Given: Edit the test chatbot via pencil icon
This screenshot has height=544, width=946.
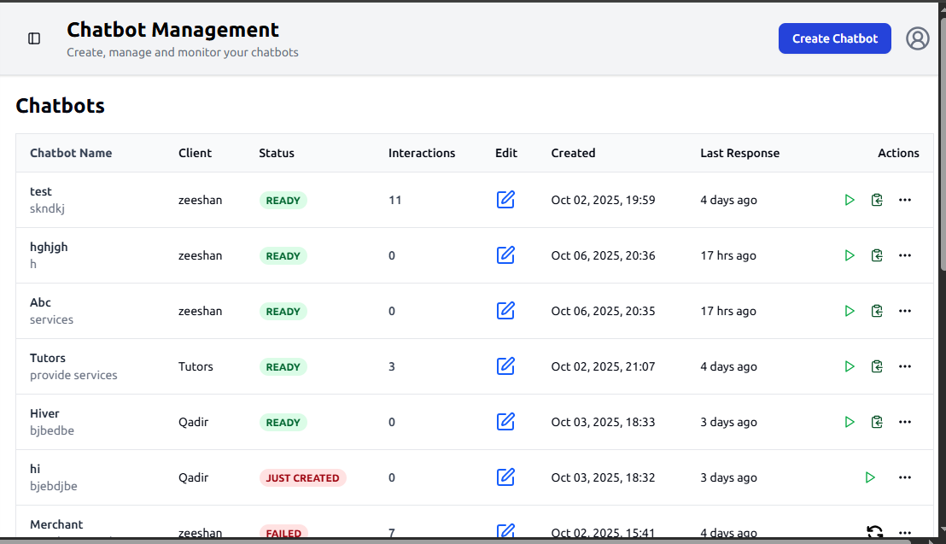Looking at the screenshot, I should click(505, 200).
